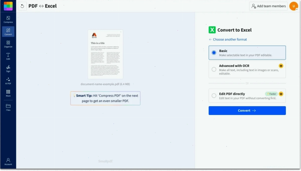Click the crown badge on Advanced with OCR
301x171 pixels.
pyautogui.click(x=281, y=66)
